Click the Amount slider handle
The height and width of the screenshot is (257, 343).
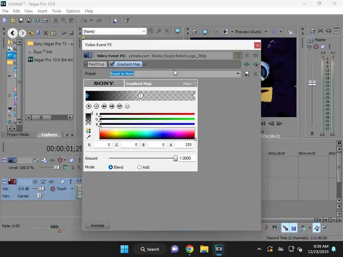tap(176, 158)
